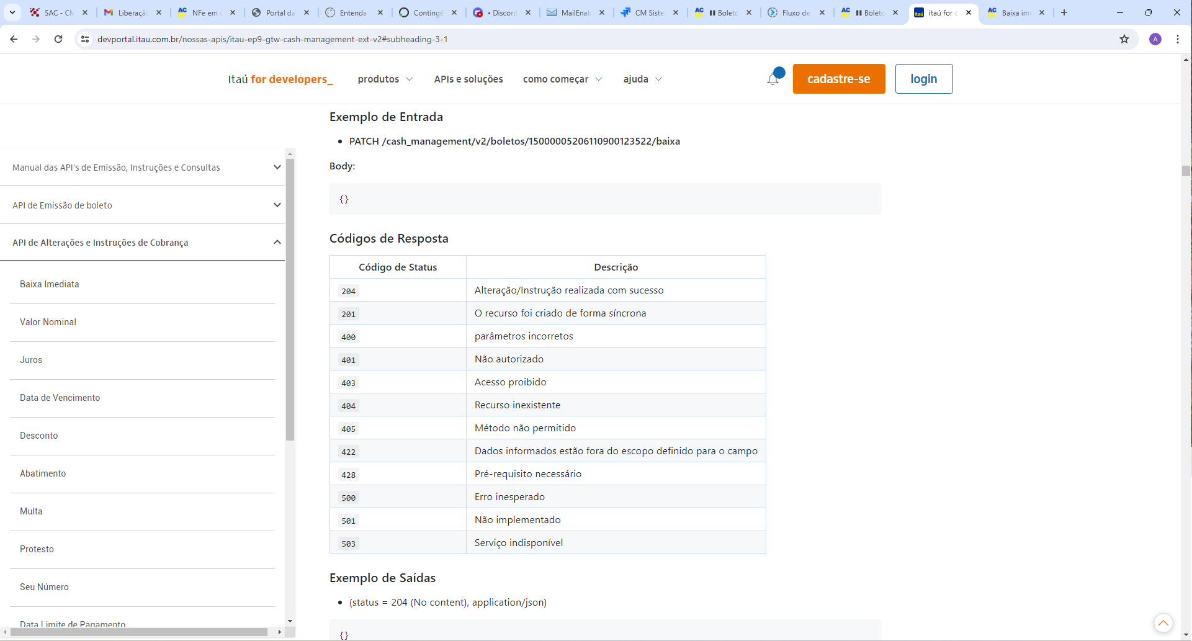Click the scroll-to-top circular arrow
1192x641 pixels.
tap(1163, 622)
